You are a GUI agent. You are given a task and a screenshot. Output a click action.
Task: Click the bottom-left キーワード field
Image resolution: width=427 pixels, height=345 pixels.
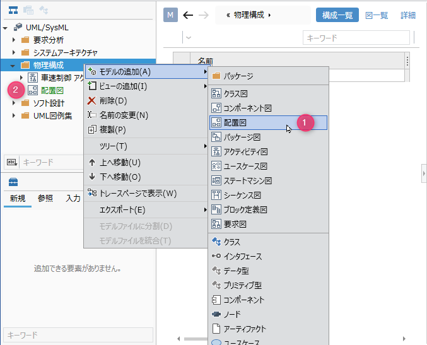[78, 335]
